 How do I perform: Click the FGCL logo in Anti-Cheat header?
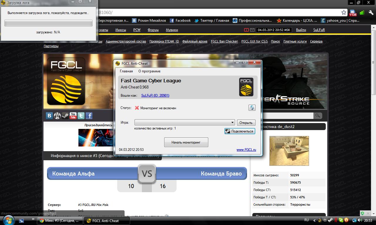click(246, 87)
